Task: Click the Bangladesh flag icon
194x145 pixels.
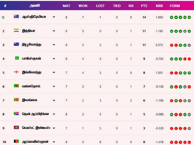Action: click(x=16, y=86)
